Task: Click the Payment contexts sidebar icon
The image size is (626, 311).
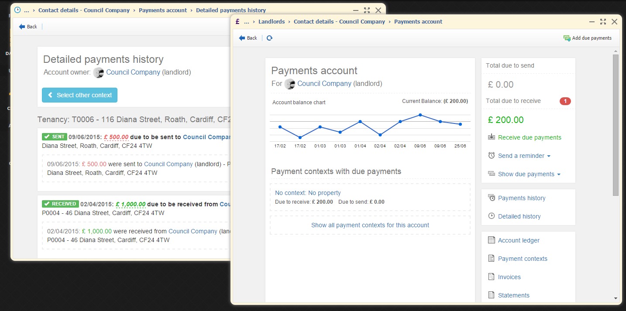Action: 492,259
